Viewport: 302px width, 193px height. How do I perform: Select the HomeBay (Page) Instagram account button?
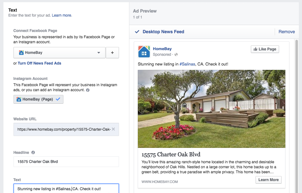point(38,99)
